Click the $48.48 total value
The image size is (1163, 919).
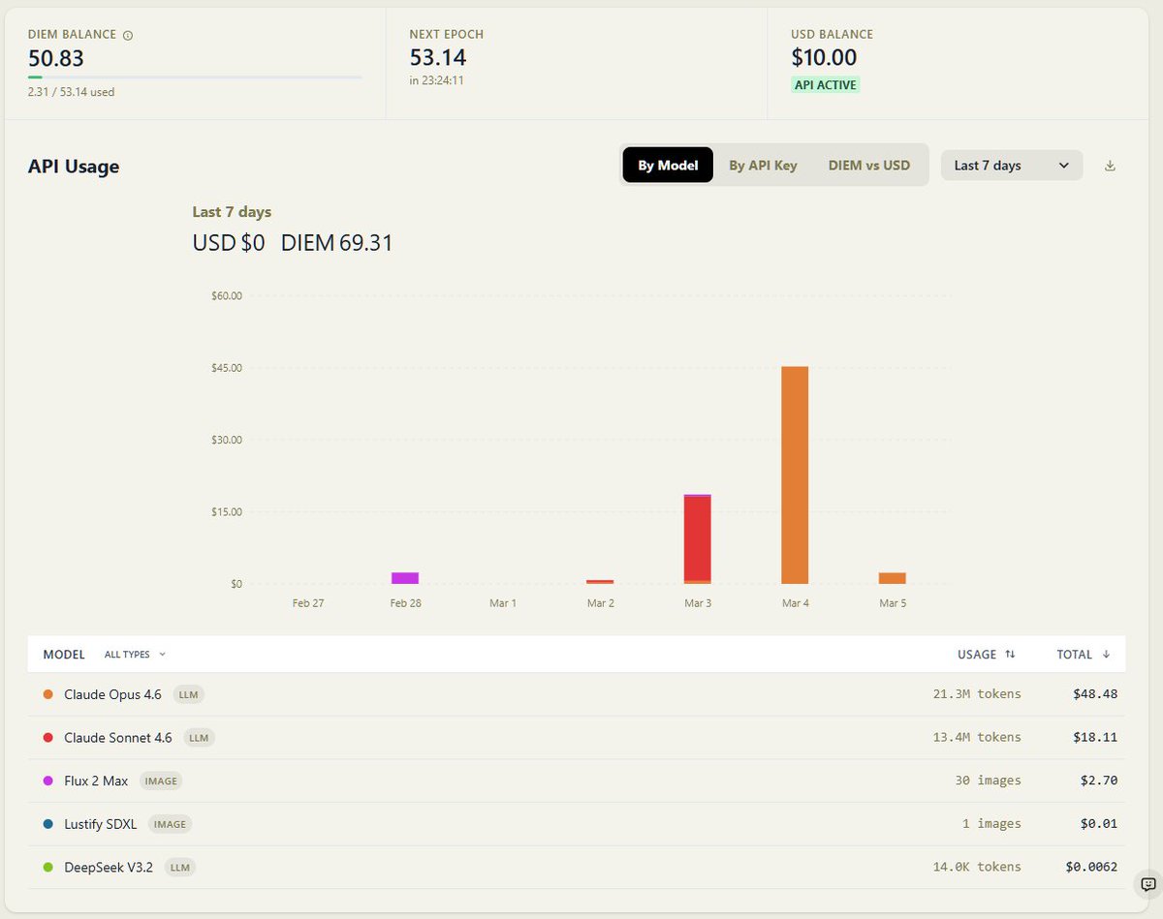pos(1095,694)
